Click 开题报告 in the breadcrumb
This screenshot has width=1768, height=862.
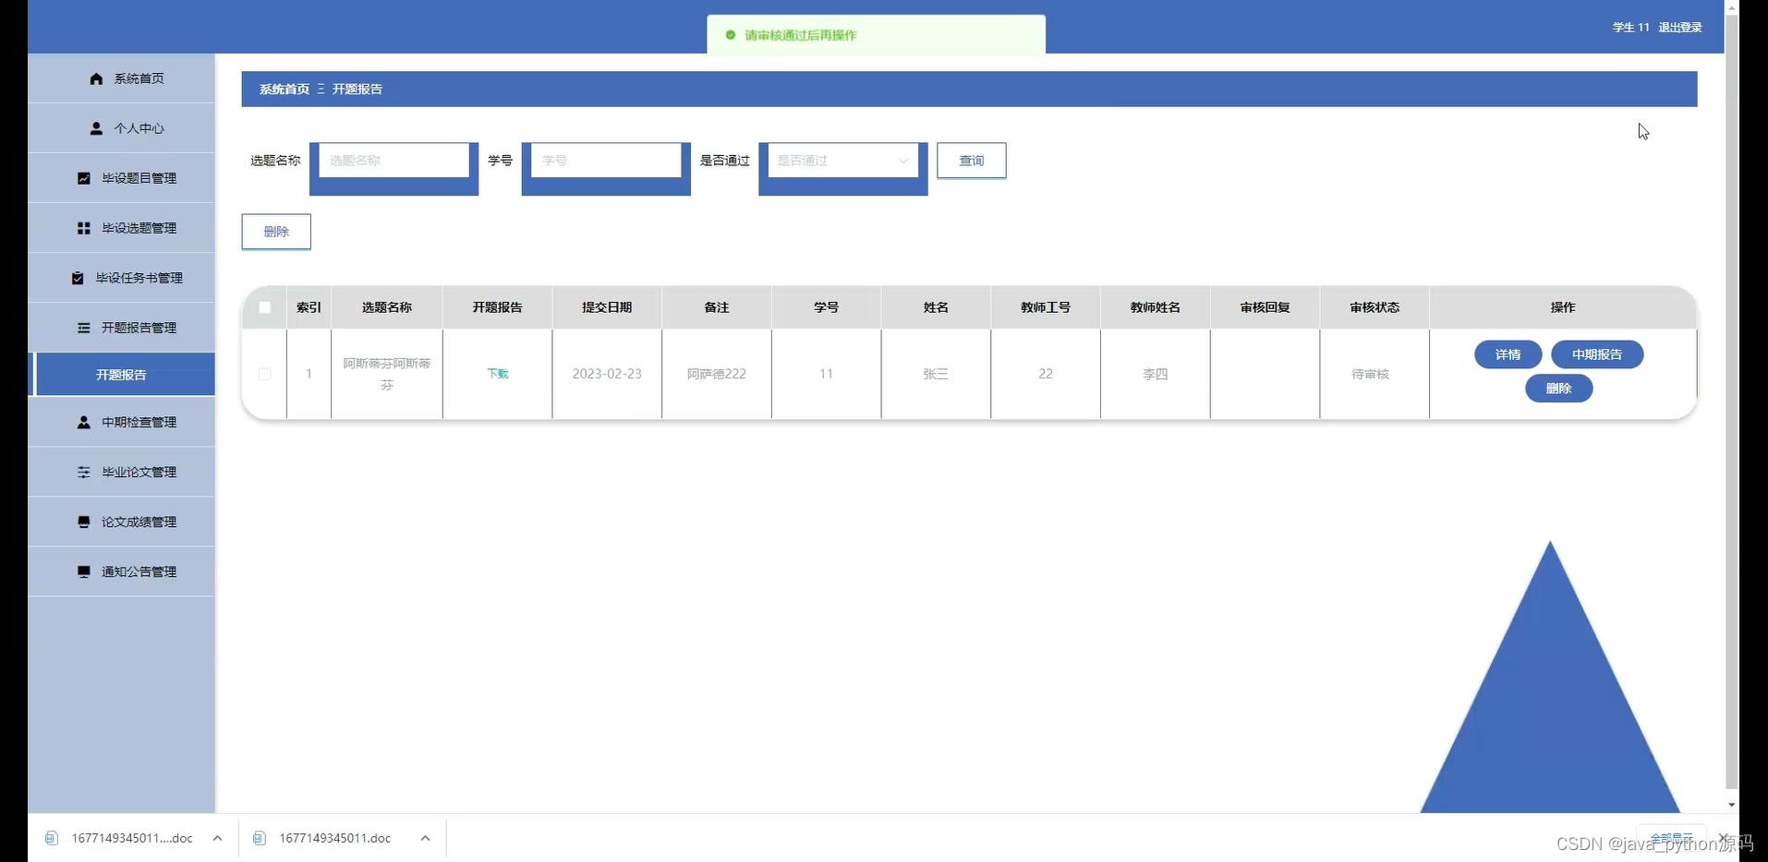(357, 90)
